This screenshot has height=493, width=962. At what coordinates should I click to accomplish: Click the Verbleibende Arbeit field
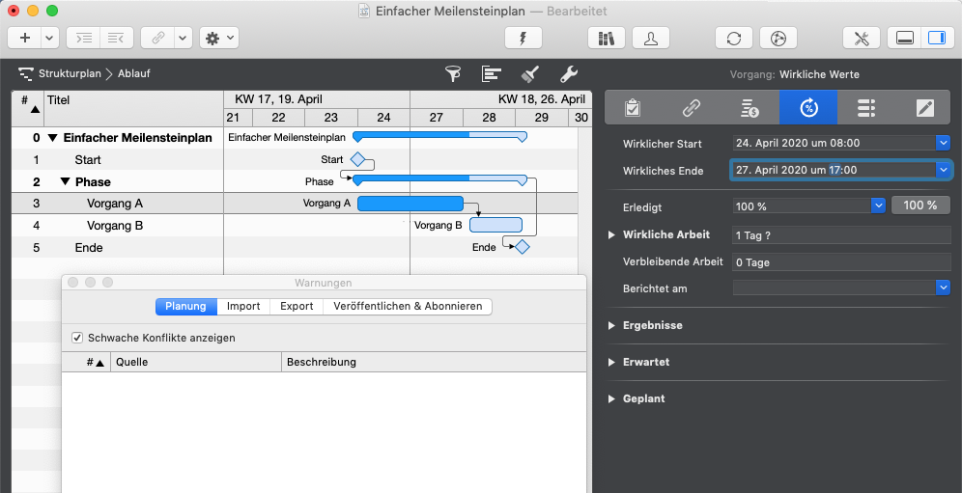pos(841,262)
